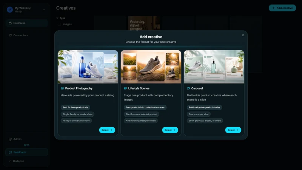Click the Product Photography card title

coord(79,88)
